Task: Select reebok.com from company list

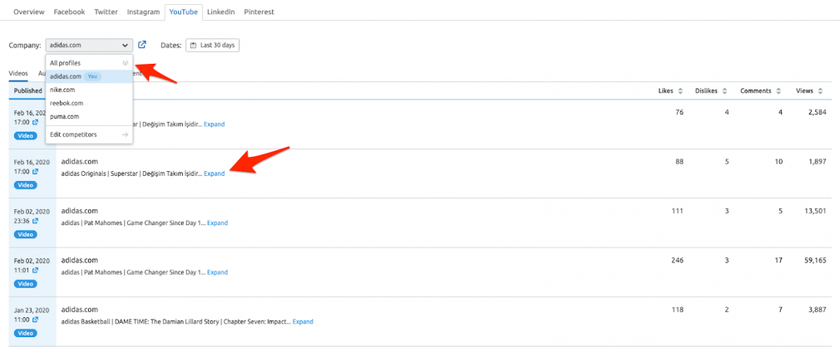Action: [89, 103]
